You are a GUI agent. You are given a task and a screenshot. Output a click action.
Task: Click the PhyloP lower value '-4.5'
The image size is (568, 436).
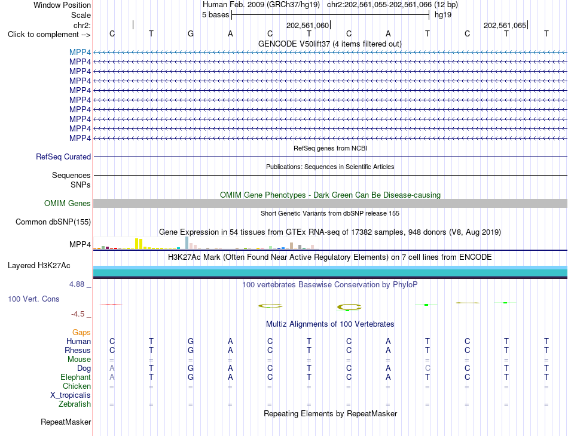[x=78, y=314]
